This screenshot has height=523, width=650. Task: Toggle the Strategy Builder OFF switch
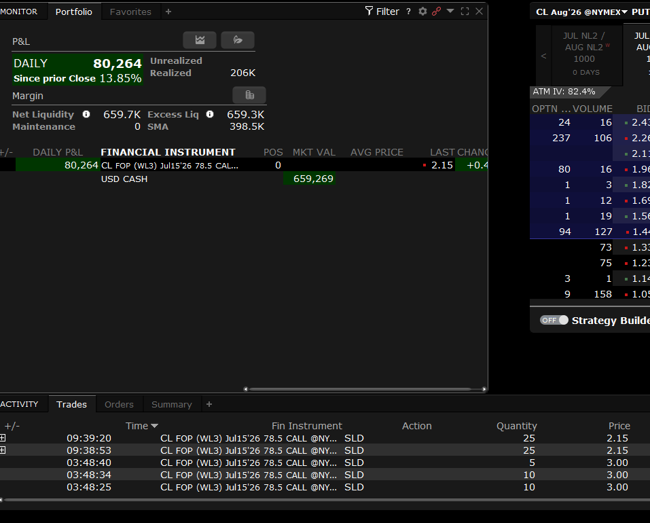point(554,320)
